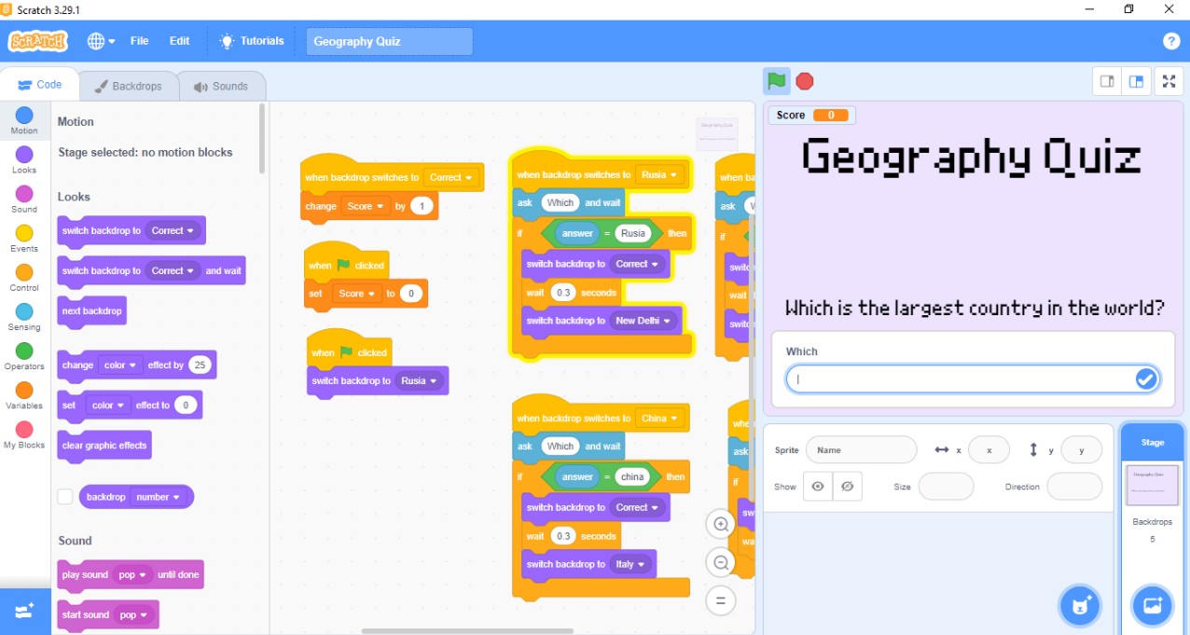The height and width of the screenshot is (635, 1190).
Task: Enable the backdrop number checkbox
Action: point(65,497)
